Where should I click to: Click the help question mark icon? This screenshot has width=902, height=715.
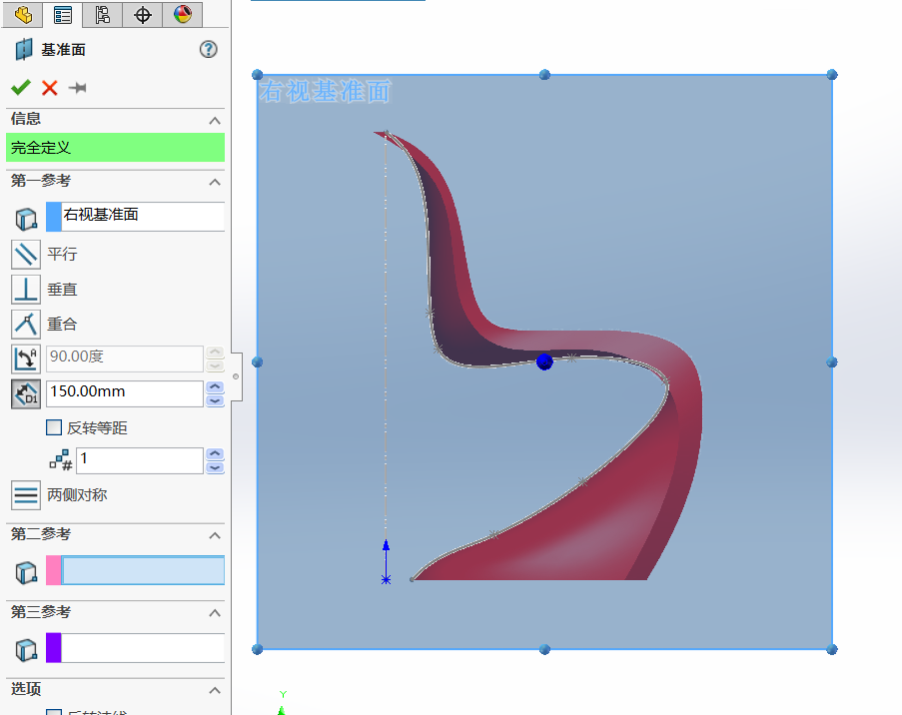[208, 50]
